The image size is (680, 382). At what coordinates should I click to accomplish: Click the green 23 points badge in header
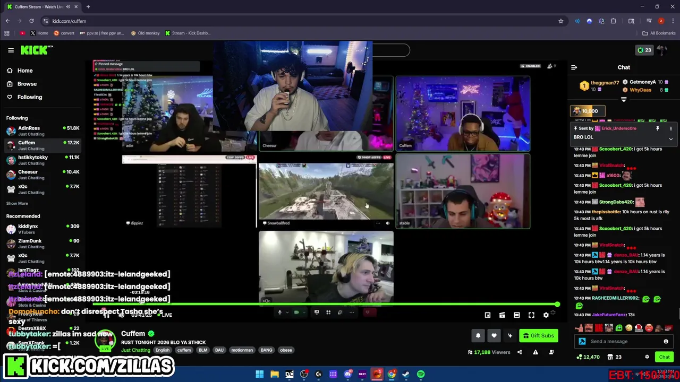coord(644,50)
